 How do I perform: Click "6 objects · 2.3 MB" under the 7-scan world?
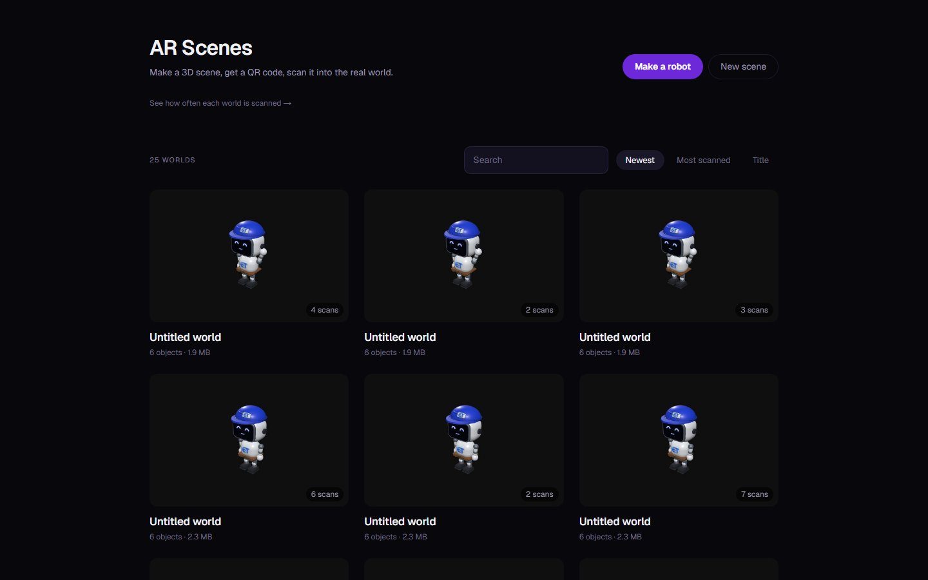tap(610, 537)
